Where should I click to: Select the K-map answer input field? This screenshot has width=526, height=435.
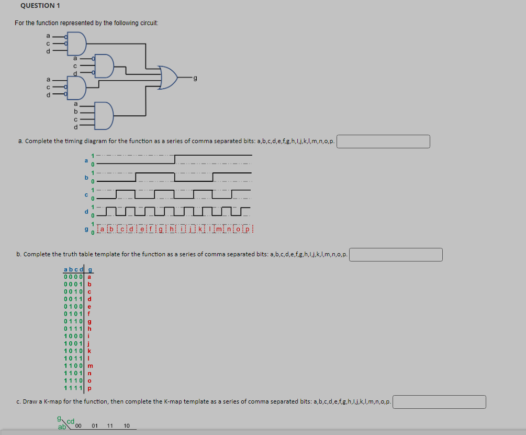point(440,402)
